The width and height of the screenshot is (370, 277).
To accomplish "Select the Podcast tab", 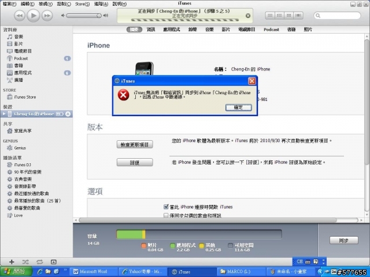I will pyautogui.click(x=271, y=29).
